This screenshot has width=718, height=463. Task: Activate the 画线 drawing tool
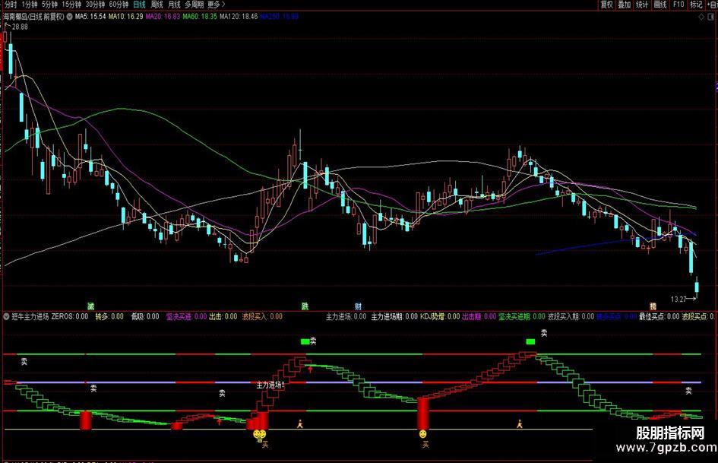(659, 5)
